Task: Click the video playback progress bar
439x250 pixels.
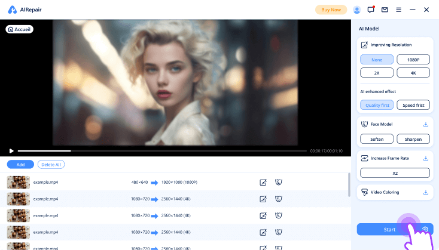Action: (161, 151)
